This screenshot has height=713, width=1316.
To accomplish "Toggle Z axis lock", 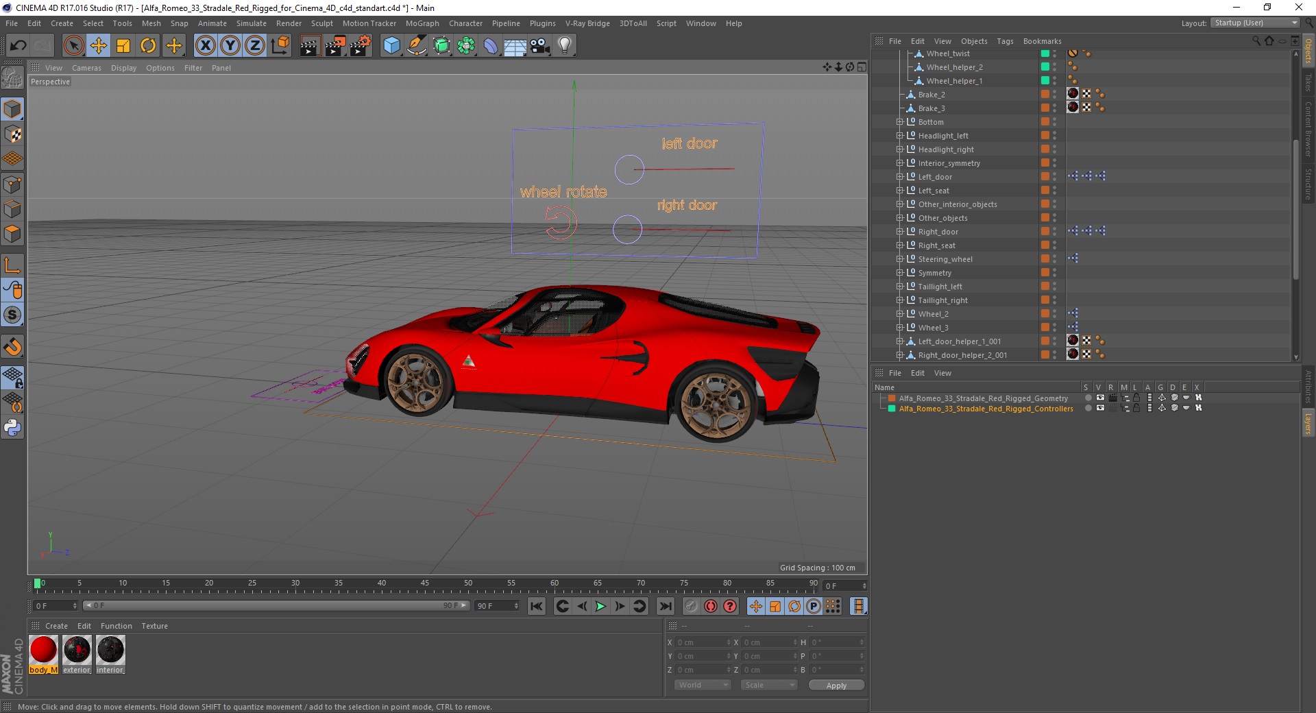I will [x=255, y=46].
